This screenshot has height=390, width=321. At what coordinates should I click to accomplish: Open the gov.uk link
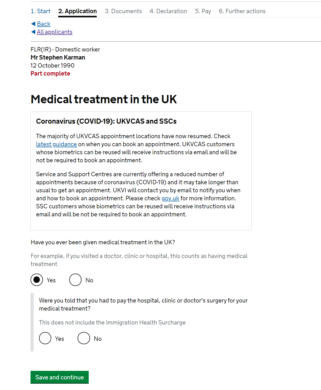pos(170,198)
